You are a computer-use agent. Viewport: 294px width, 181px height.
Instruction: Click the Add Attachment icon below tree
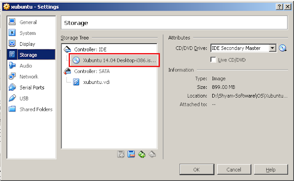[x=121, y=154]
